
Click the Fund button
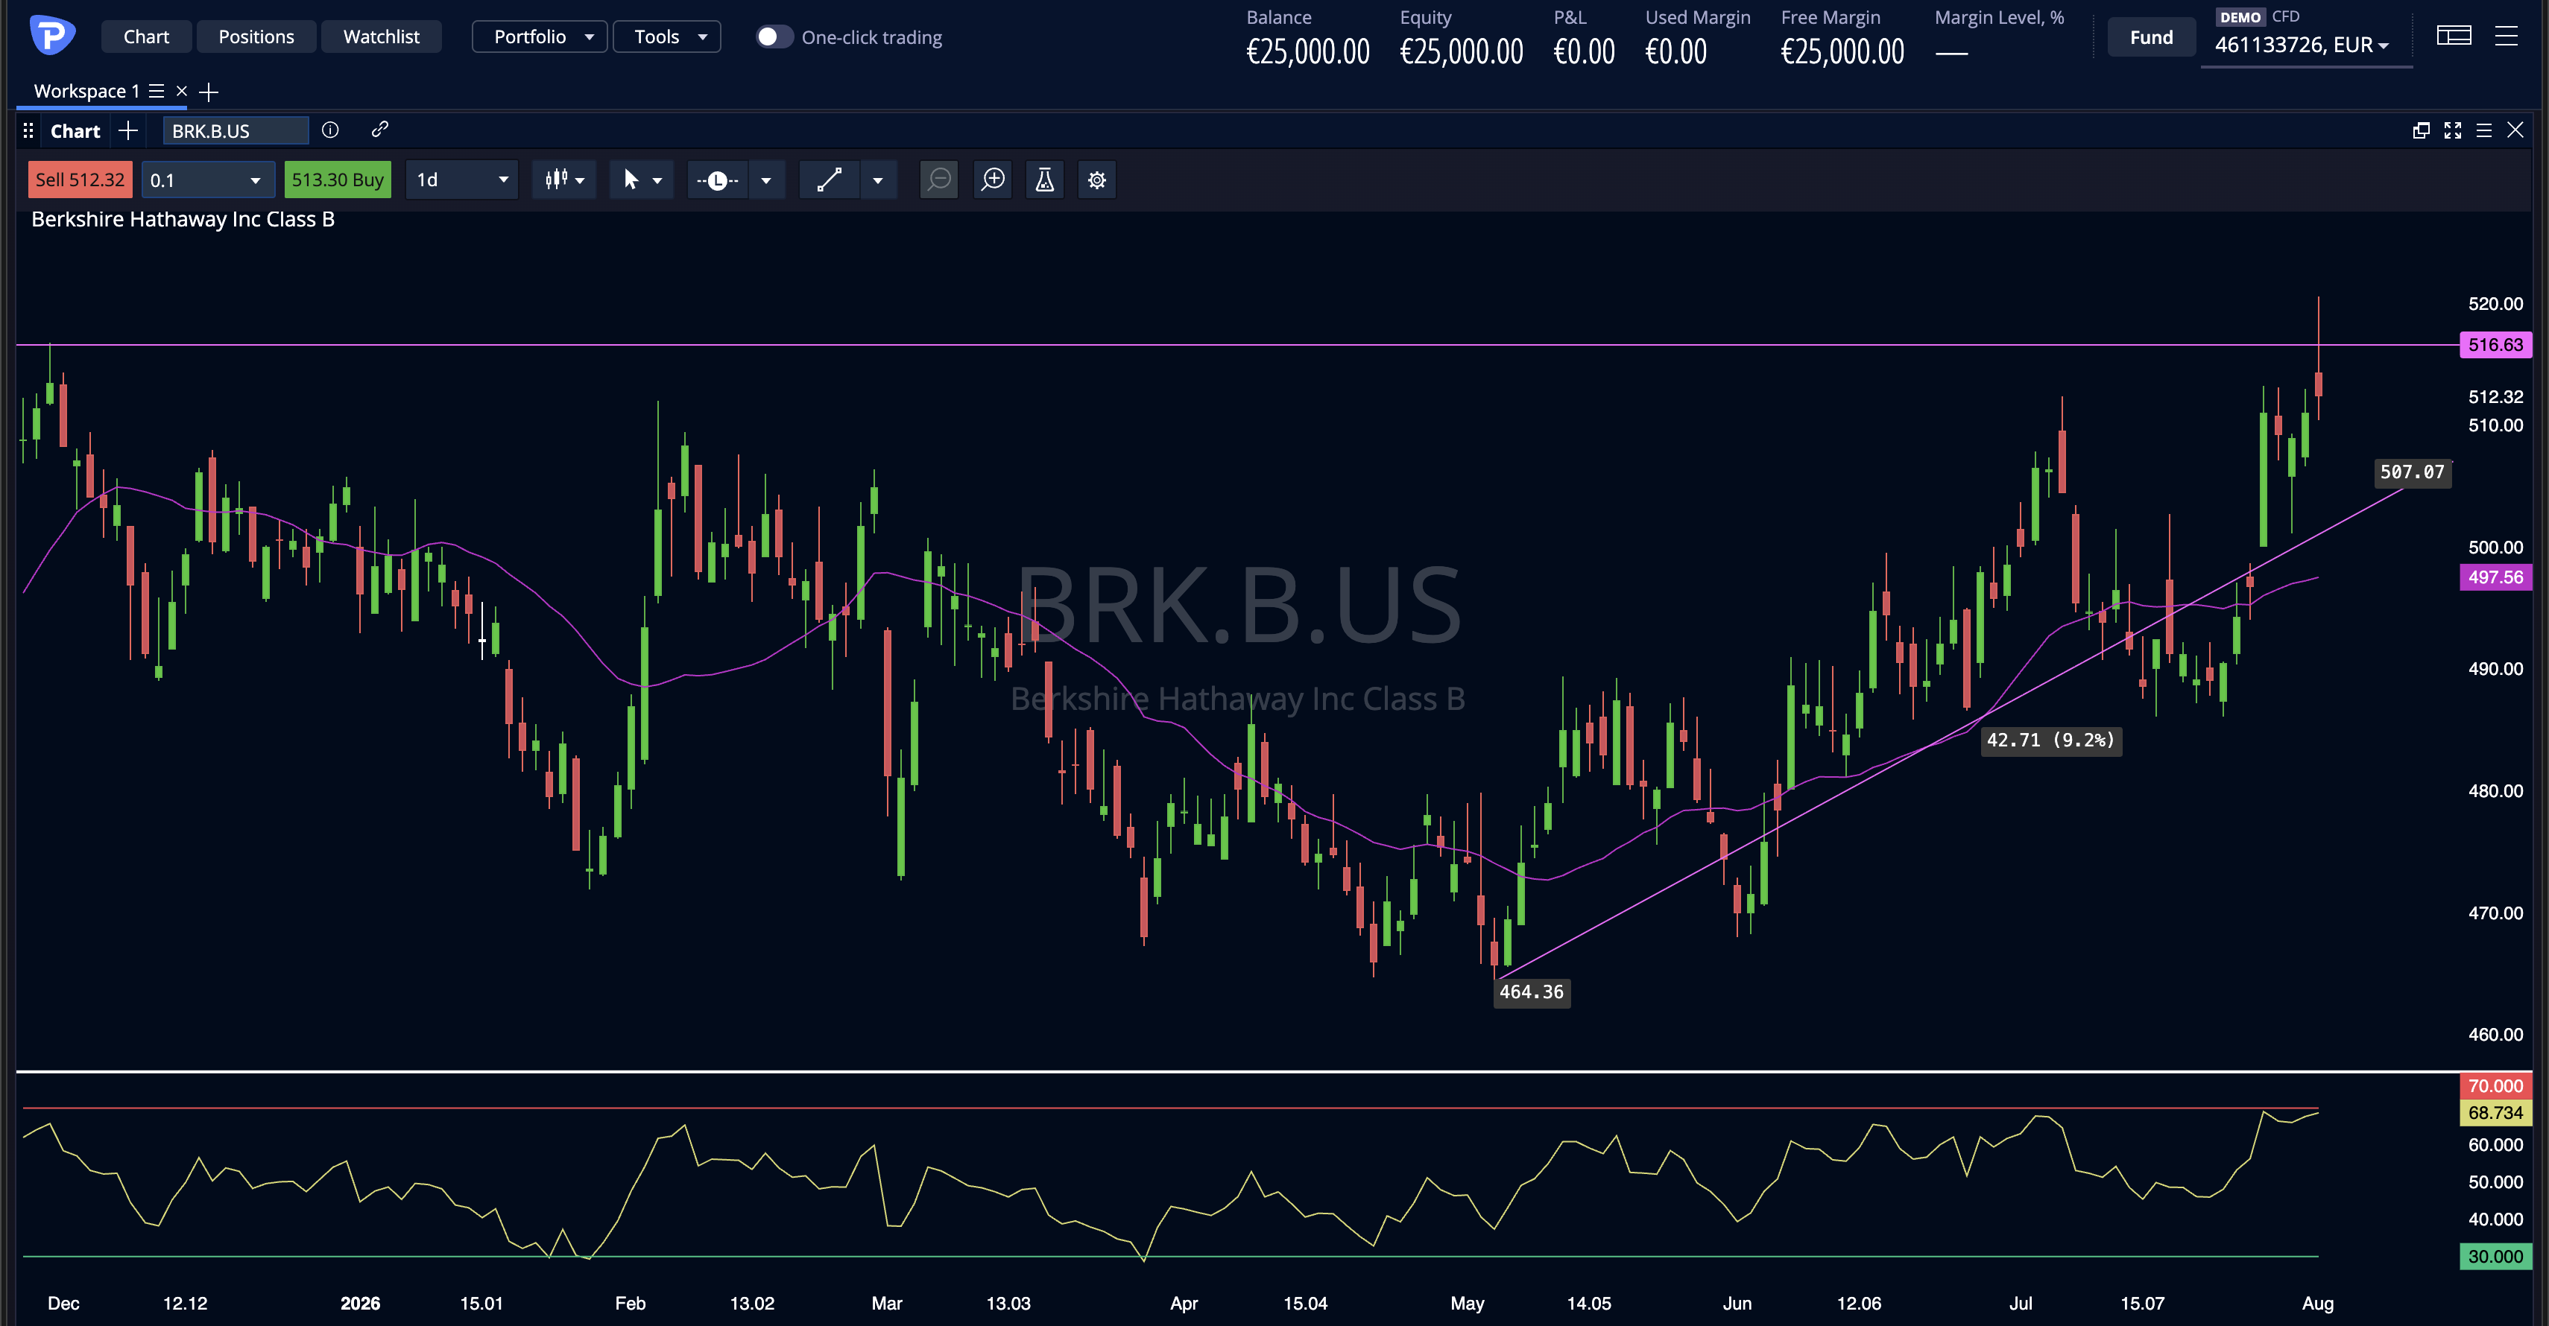2151,37
